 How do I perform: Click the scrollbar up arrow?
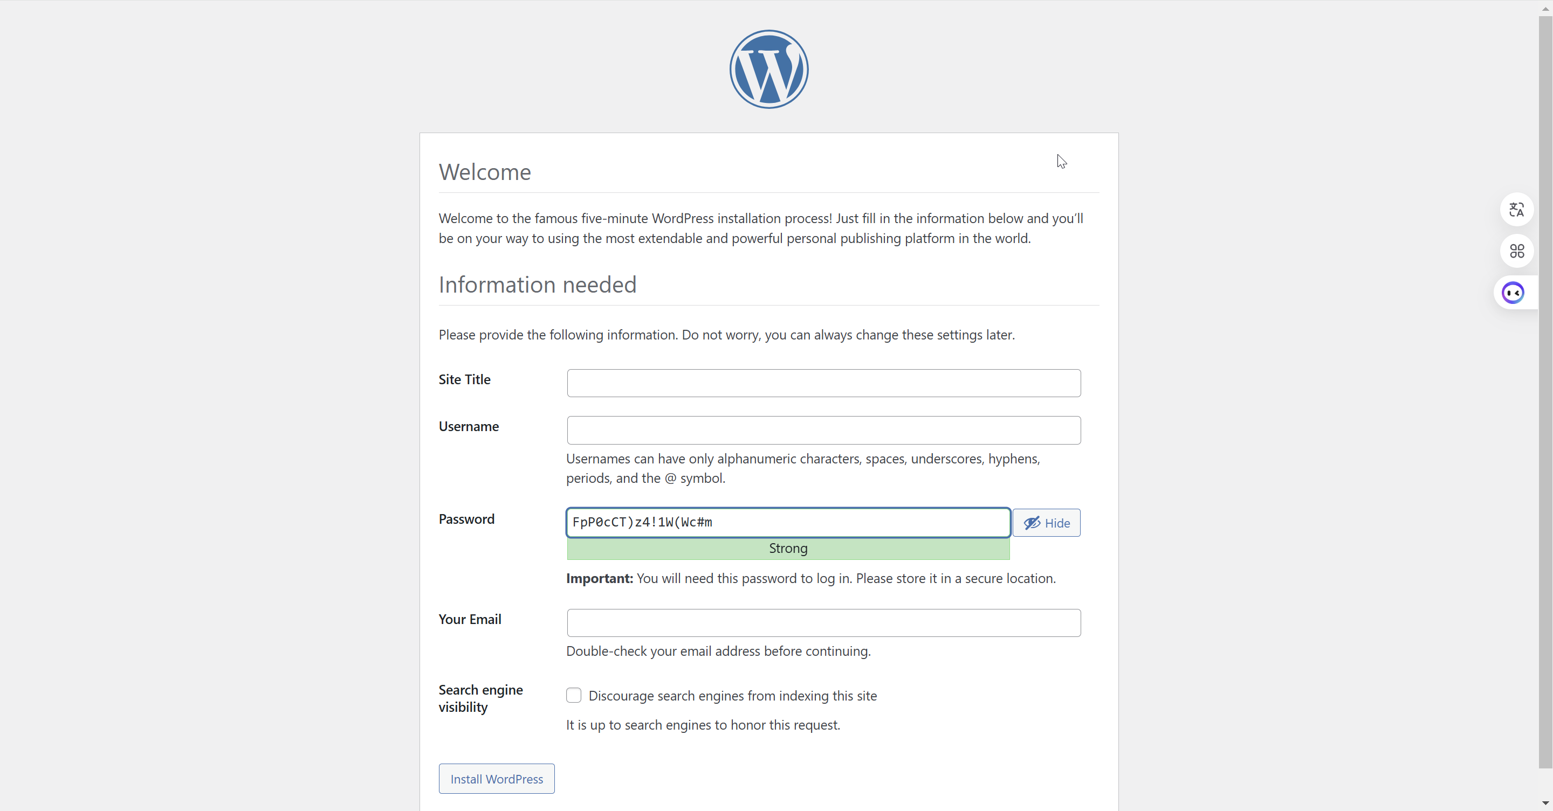pyautogui.click(x=1545, y=8)
